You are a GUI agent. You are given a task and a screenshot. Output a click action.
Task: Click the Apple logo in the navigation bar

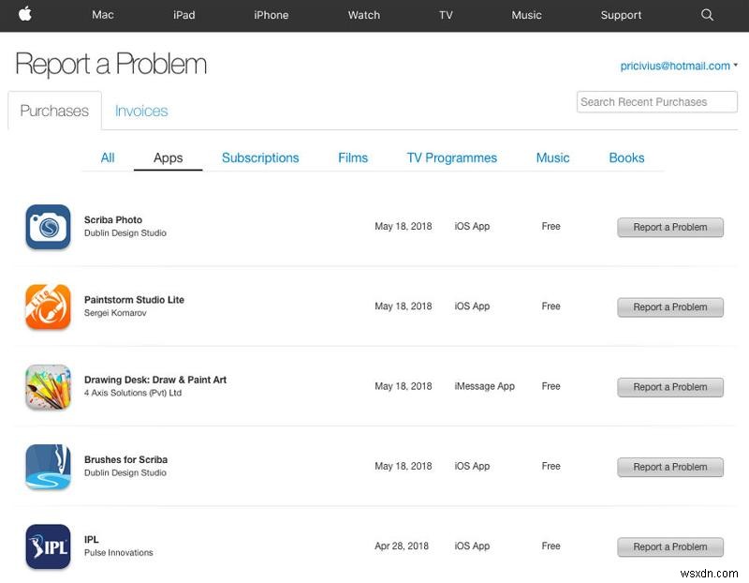point(26,15)
